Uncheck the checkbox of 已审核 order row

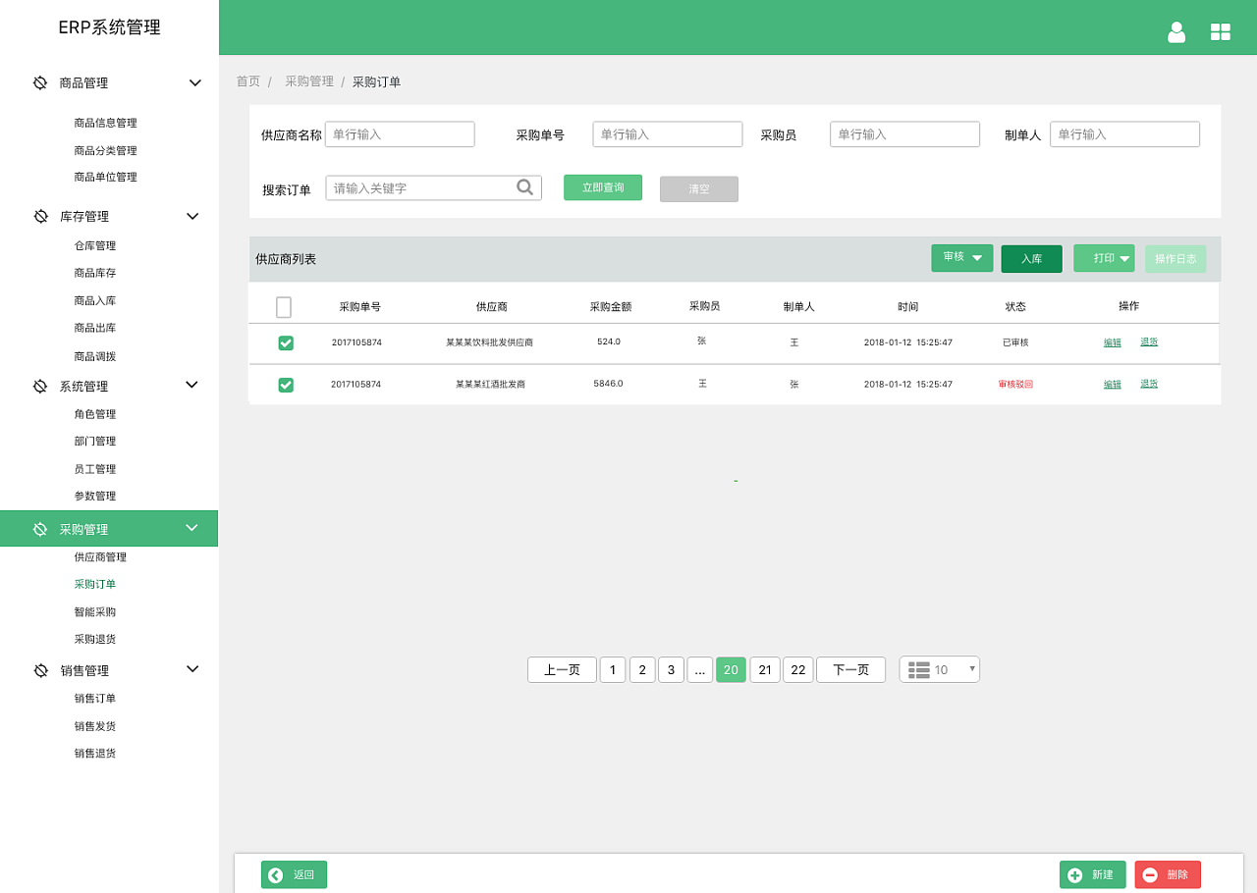tap(286, 343)
